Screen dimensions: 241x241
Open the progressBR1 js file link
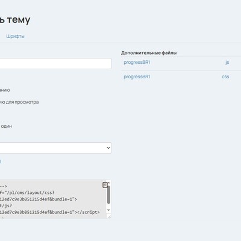coord(137,62)
